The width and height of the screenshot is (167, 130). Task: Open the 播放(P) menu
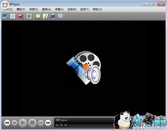pyautogui.click(x=21, y=9)
